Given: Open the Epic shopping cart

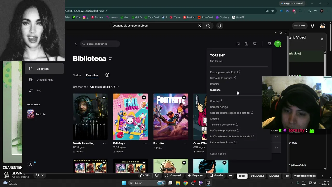Looking at the screenshot, I should pos(254,44).
